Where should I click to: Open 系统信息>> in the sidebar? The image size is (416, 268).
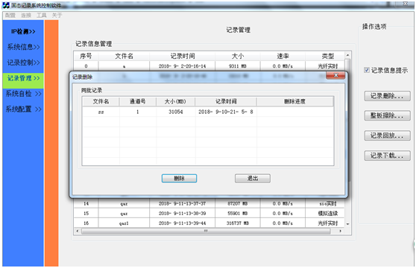pyautogui.click(x=23, y=47)
